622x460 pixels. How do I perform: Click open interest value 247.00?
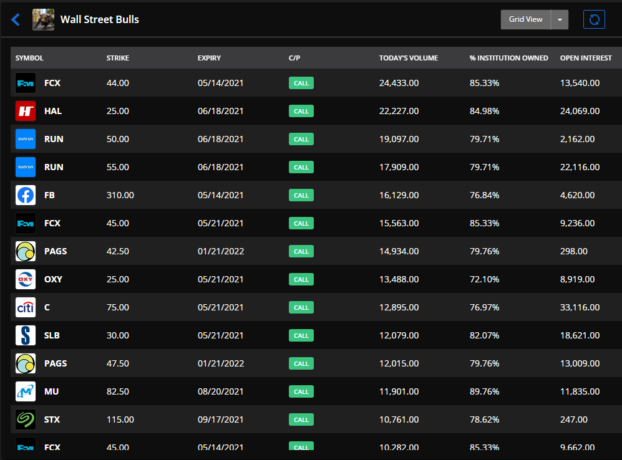573,419
